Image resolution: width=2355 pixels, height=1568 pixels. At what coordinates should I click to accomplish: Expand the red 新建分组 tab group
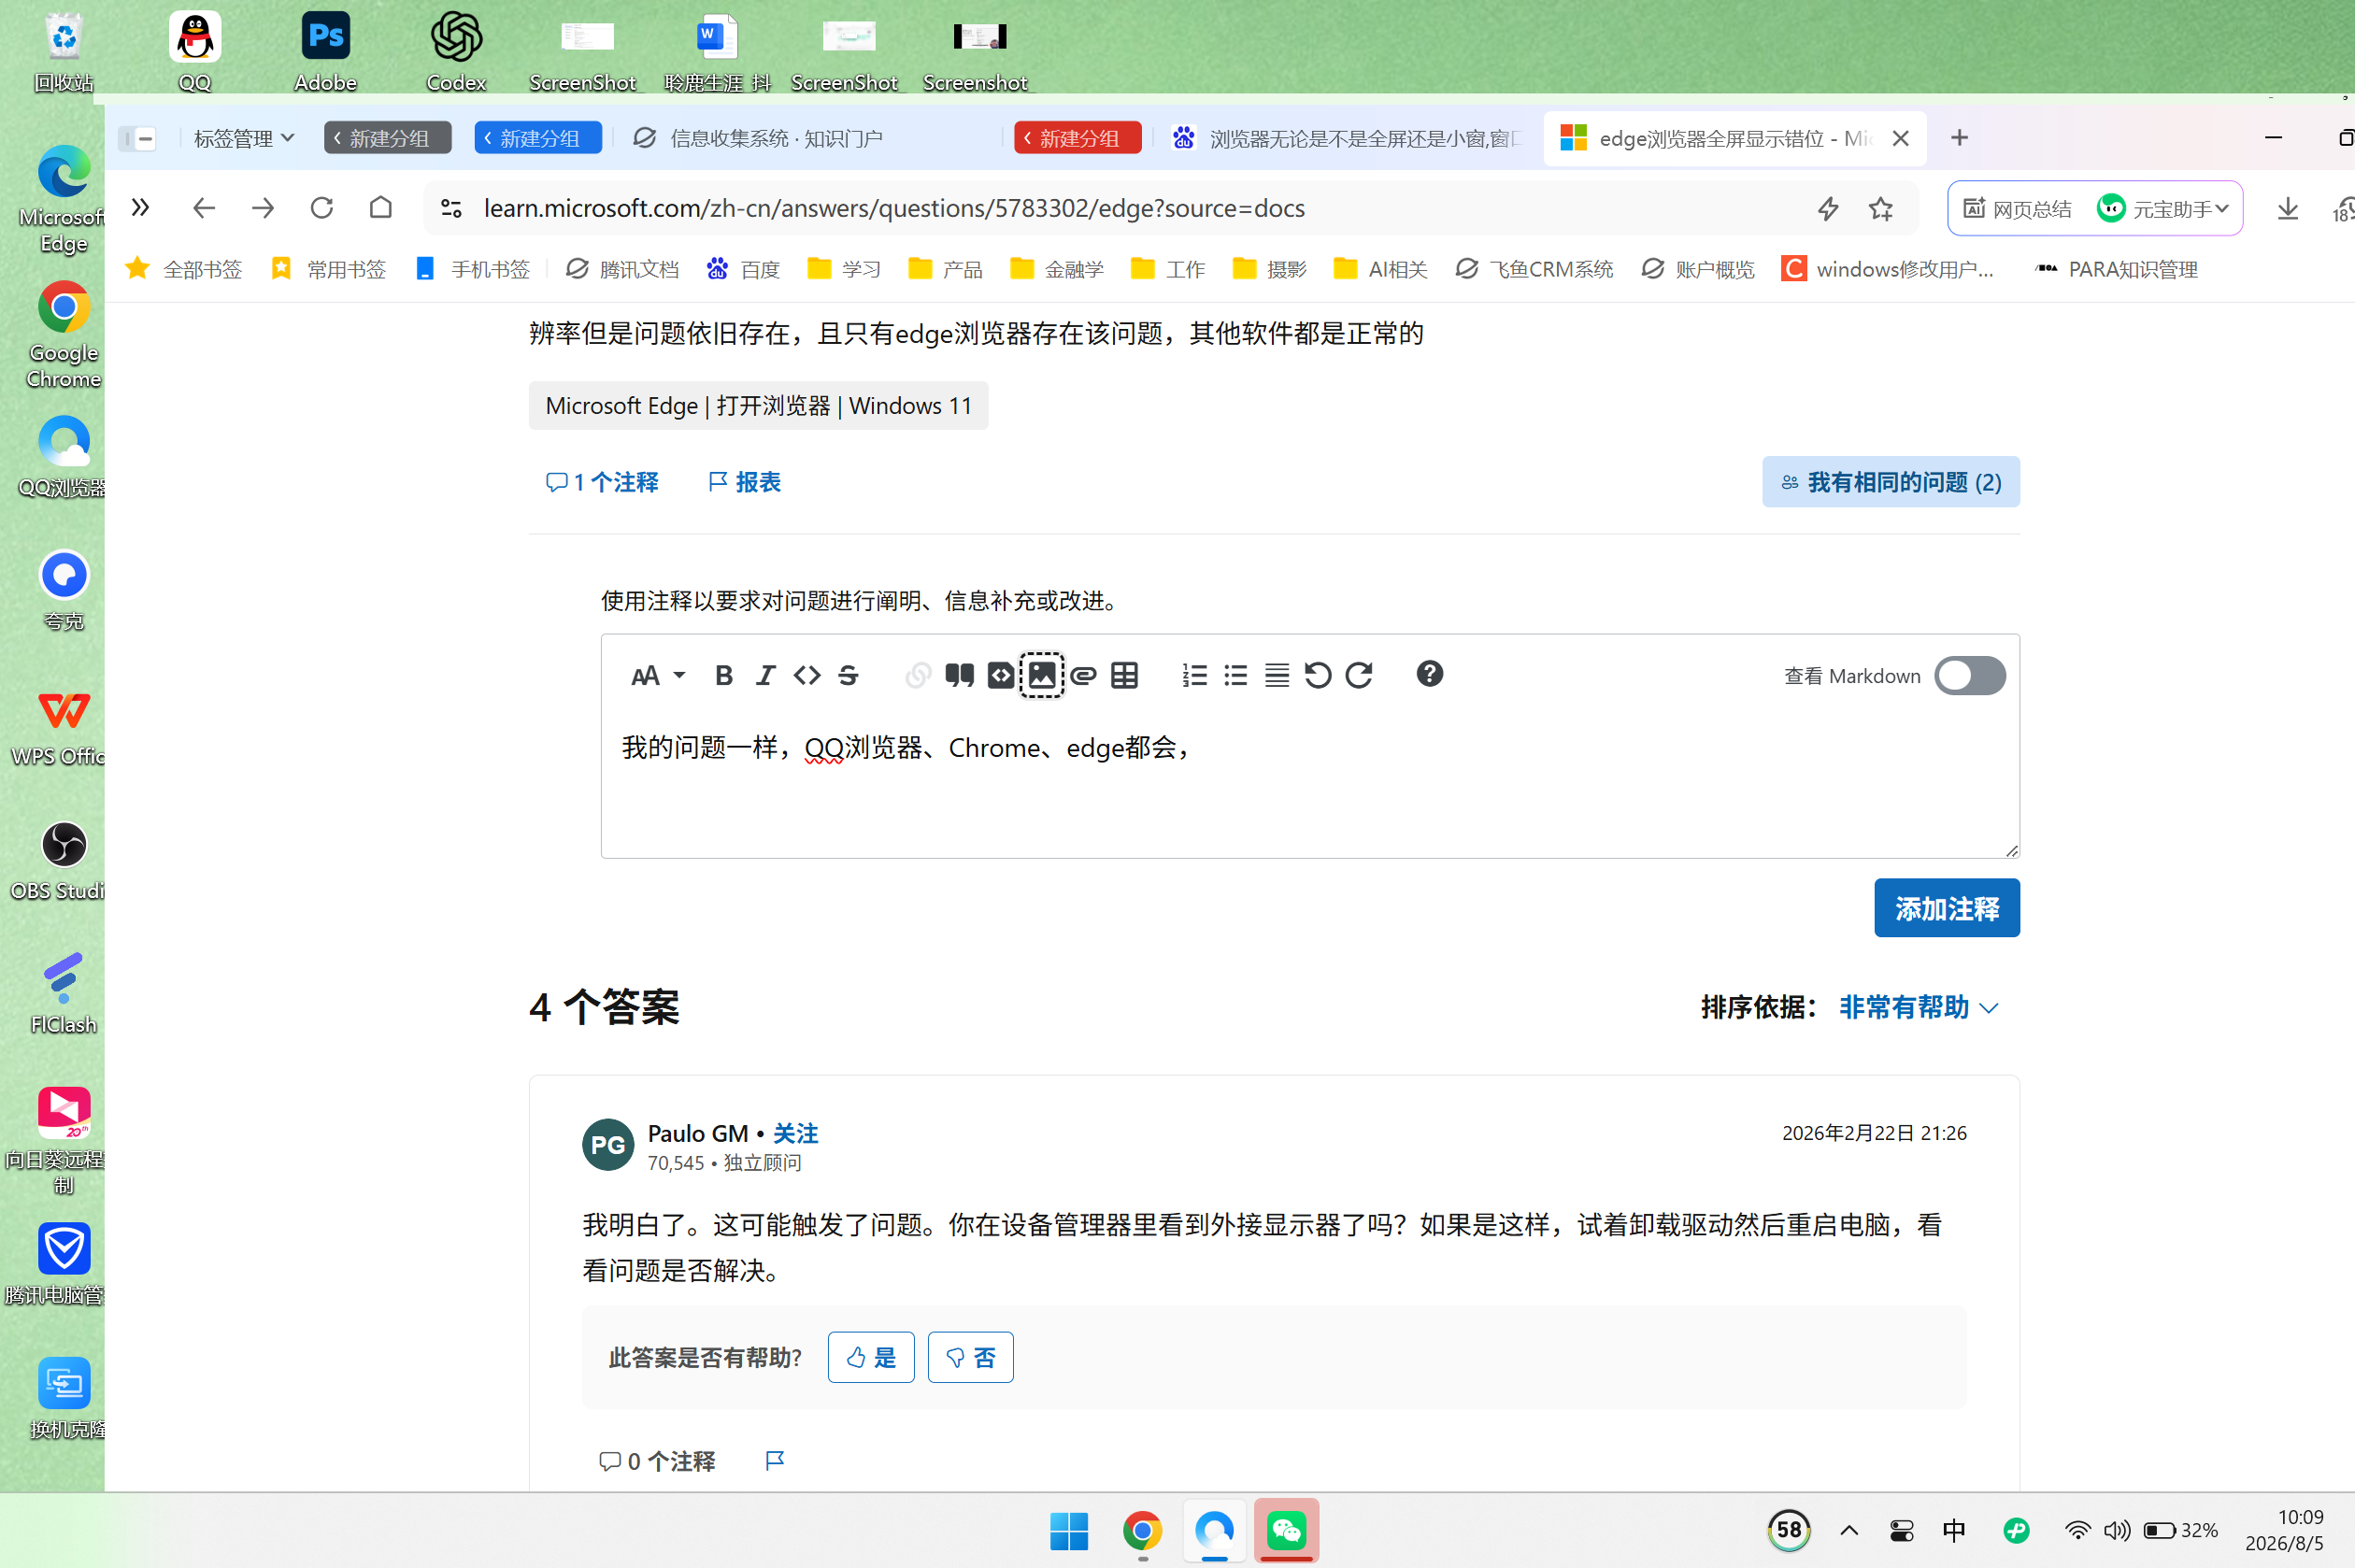(x=1077, y=138)
